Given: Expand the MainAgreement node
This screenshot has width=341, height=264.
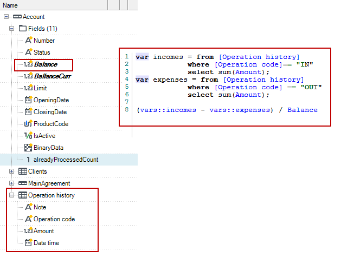Looking at the screenshot, I should pos(11,183).
